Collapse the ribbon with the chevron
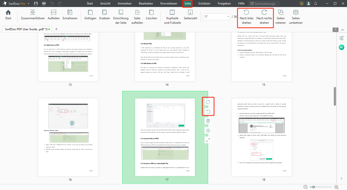Screen dimensions: 347x190 [x=342, y=30]
